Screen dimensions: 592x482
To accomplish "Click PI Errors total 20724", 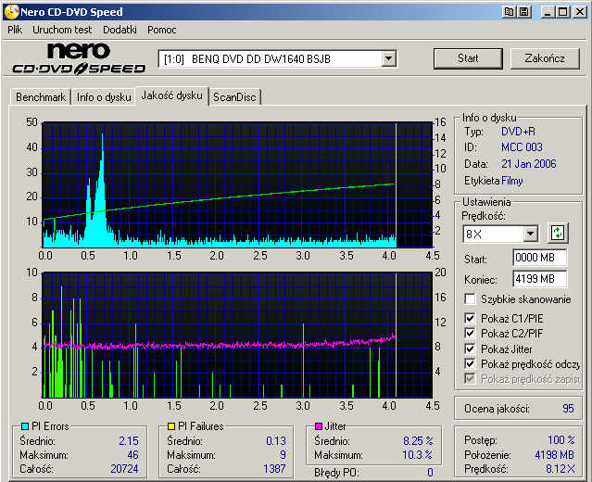I will coord(124,468).
